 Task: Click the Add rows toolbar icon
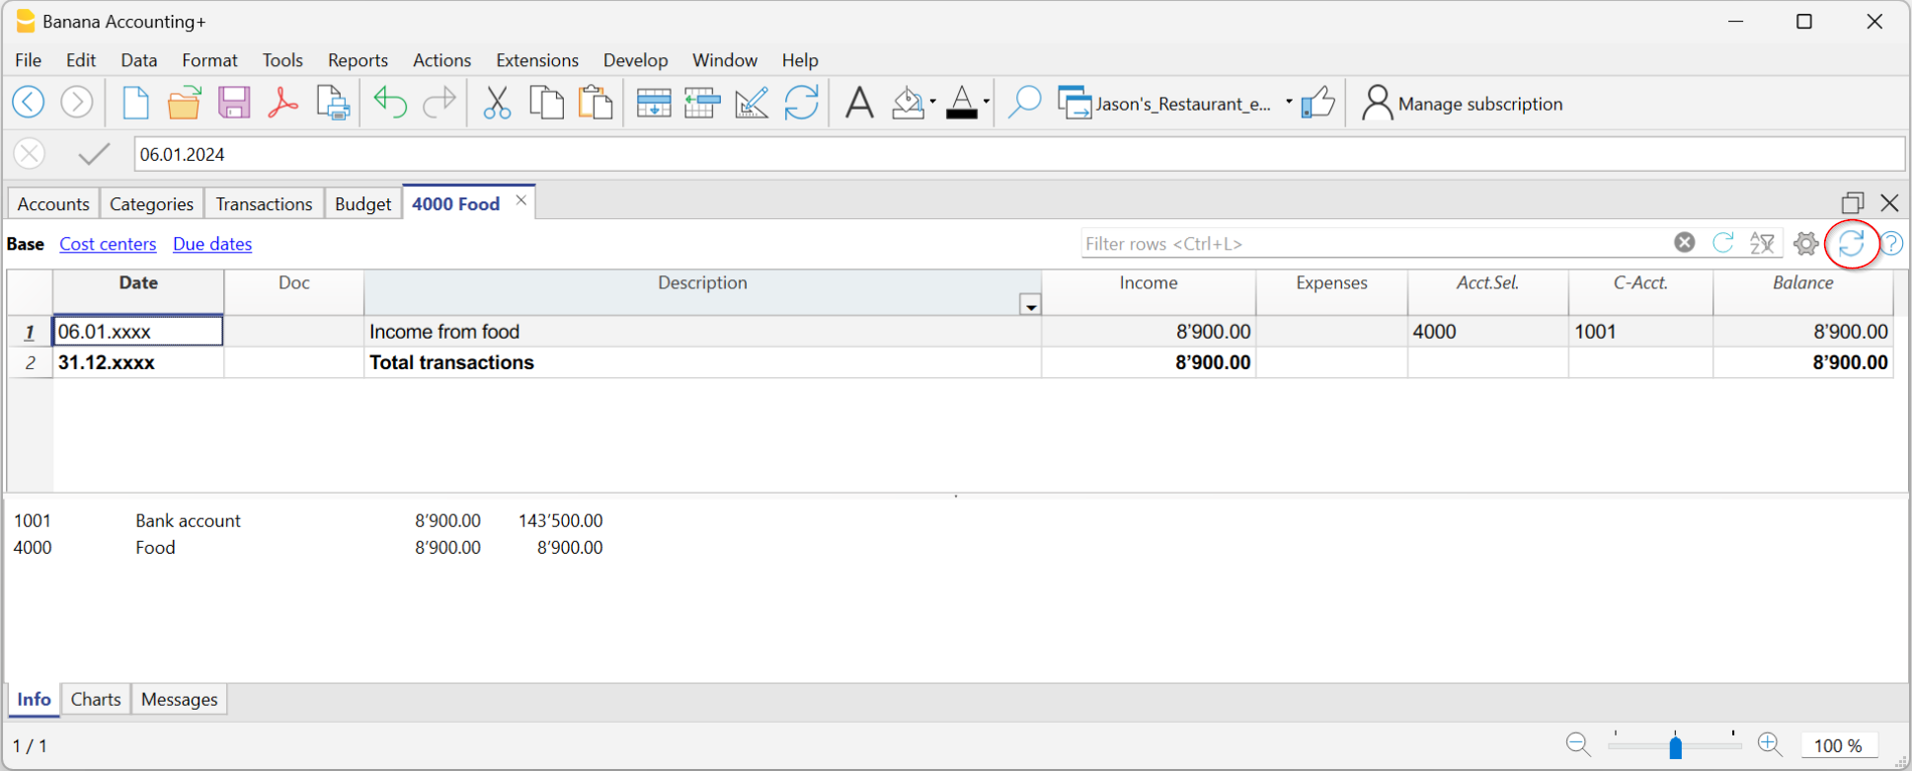point(654,103)
